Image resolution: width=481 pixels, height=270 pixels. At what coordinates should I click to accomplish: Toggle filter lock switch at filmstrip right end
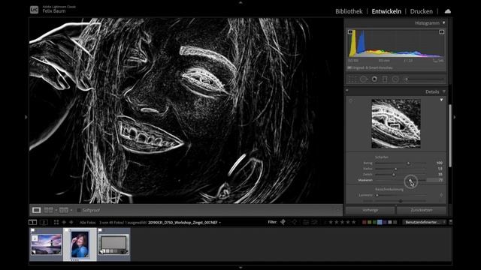point(450,222)
